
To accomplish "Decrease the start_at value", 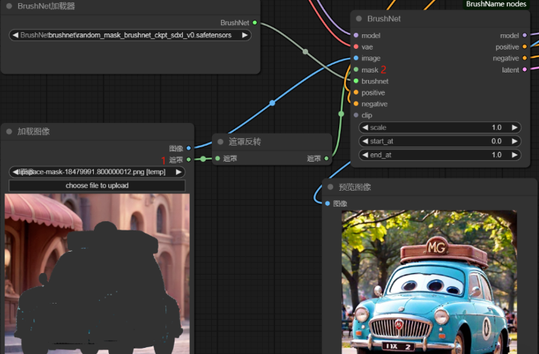I will (365, 141).
